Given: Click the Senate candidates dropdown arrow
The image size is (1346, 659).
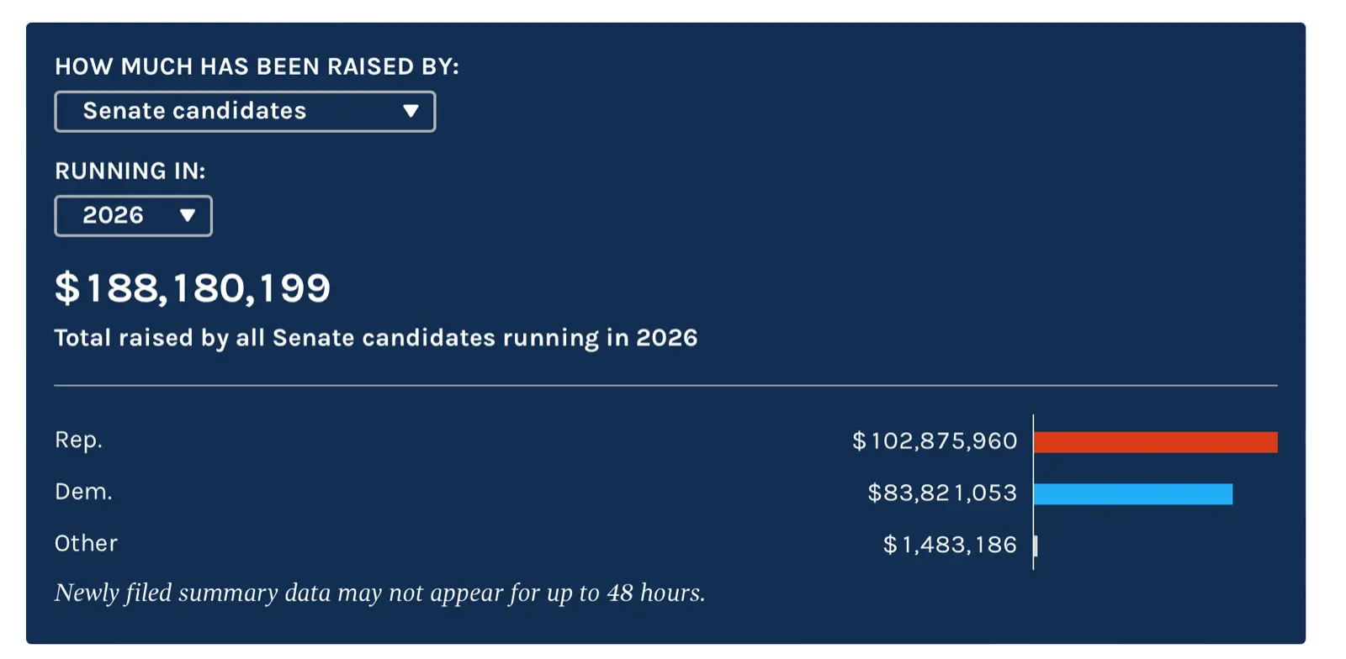Looking at the screenshot, I should (x=411, y=111).
